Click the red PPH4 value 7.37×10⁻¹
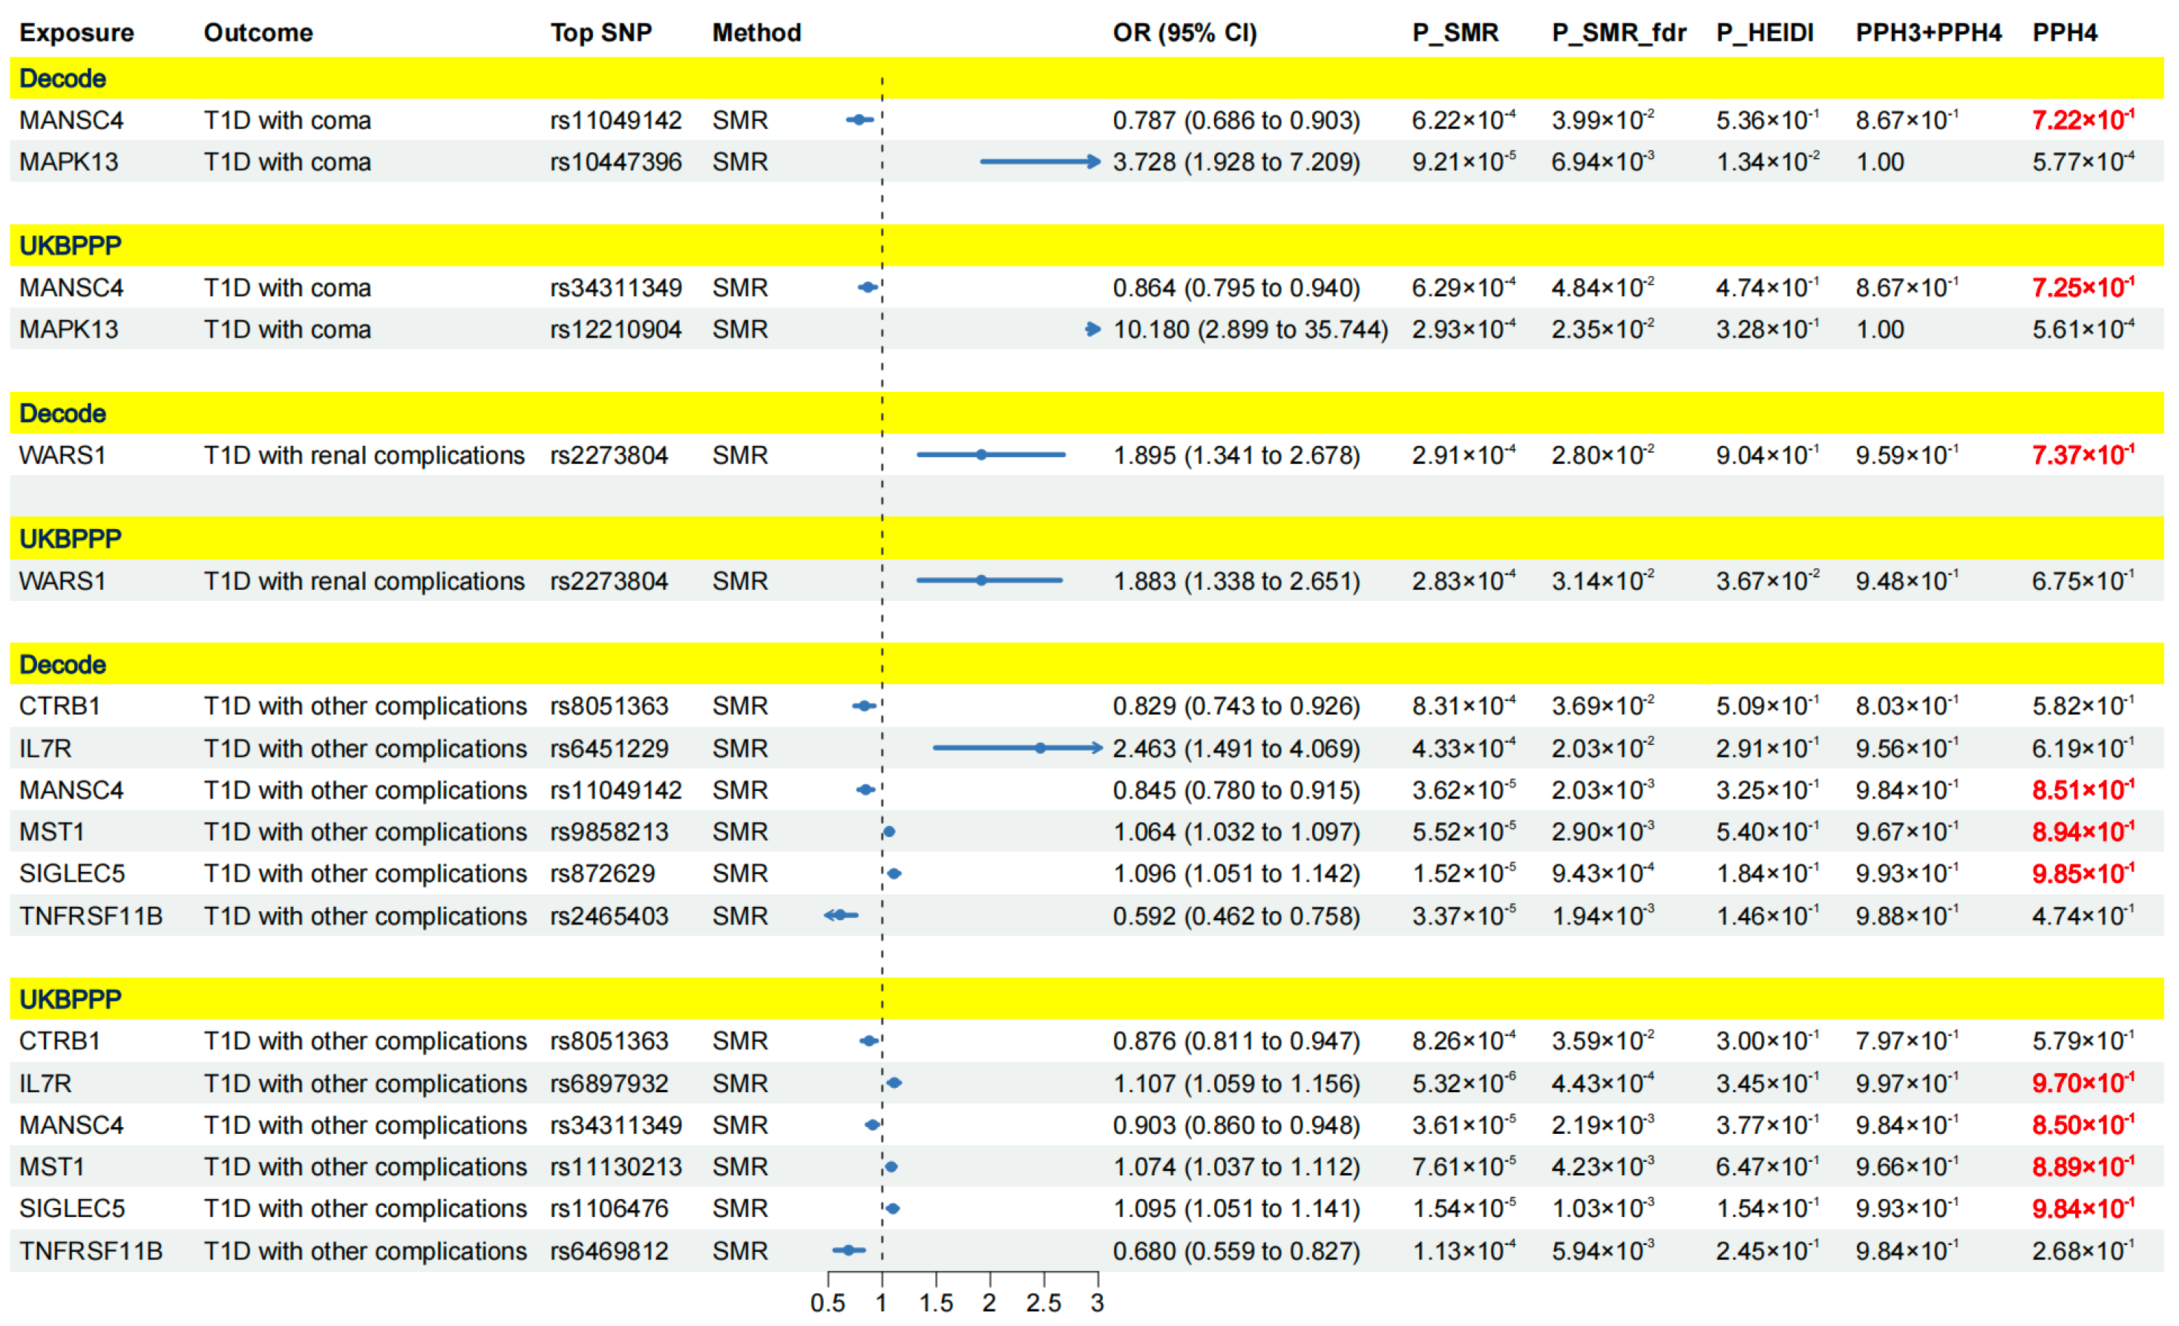This screenshot has height=1326, width=2179. click(2083, 456)
